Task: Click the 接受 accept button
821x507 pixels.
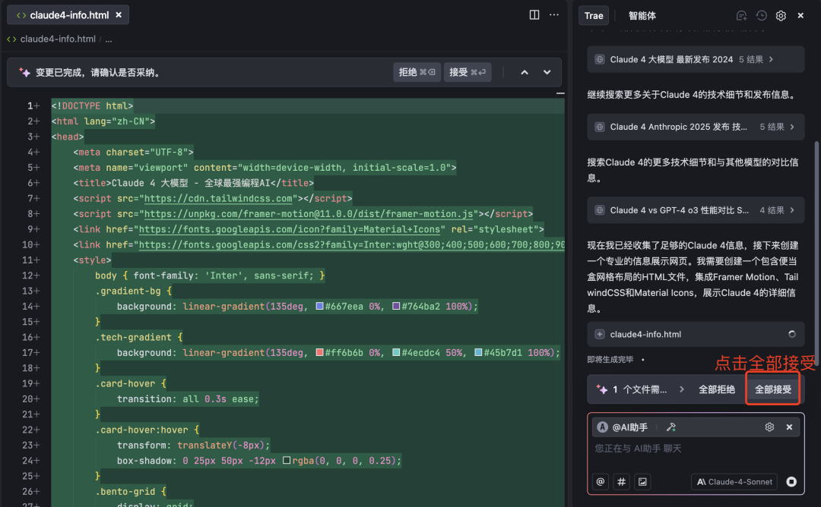Action: [468, 72]
